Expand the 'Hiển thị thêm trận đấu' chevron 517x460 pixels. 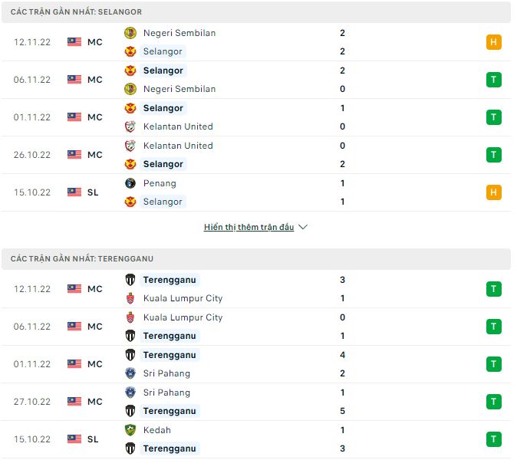(x=303, y=227)
